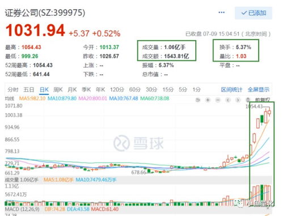
Task: Click the 均线 moving average label
Action: click(10, 98)
